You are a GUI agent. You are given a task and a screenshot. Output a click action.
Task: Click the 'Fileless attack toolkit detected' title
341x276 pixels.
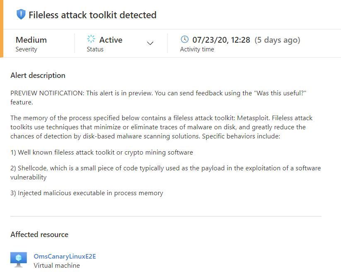[x=92, y=15]
